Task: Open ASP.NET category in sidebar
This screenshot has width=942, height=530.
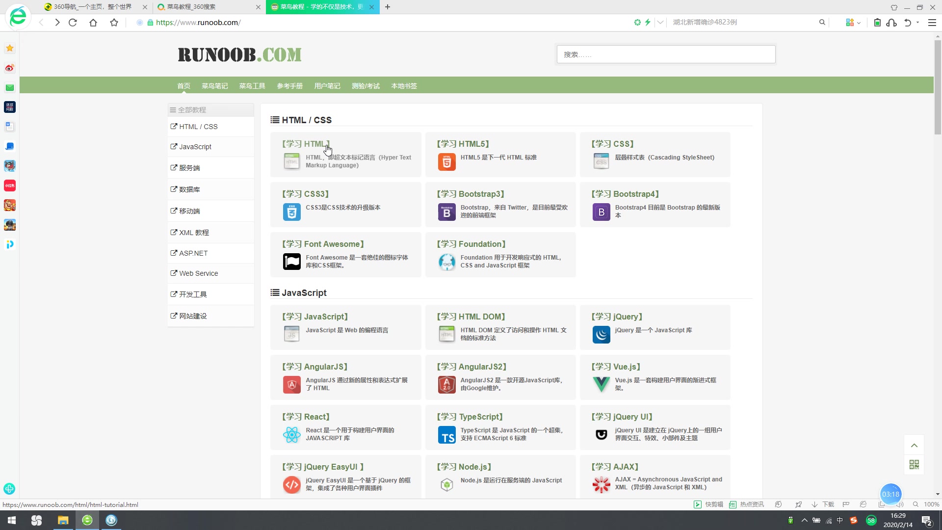Action: pos(211,253)
